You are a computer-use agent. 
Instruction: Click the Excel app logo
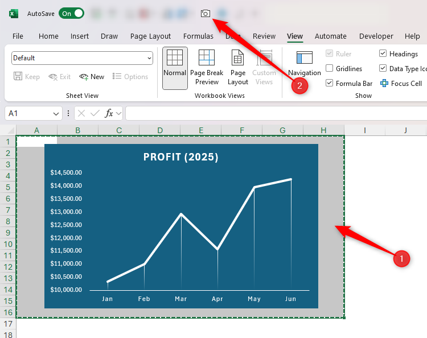pos(13,14)
